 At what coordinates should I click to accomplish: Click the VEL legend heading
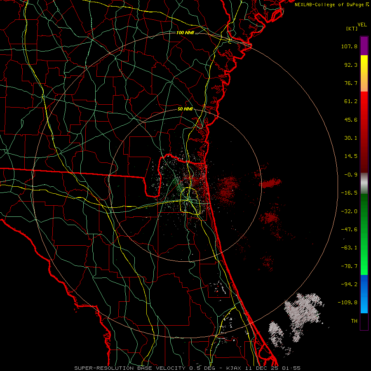coord(362,25)
